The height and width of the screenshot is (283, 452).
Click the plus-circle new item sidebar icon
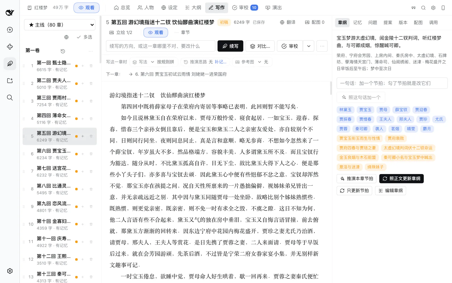click(x=10, y=30)
